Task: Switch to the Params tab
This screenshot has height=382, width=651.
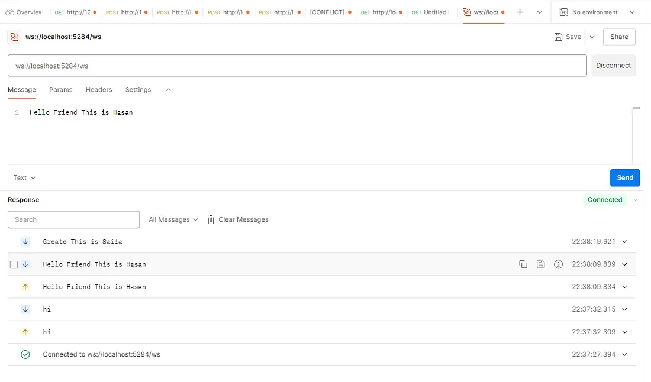Action: (x=60, y=90)
